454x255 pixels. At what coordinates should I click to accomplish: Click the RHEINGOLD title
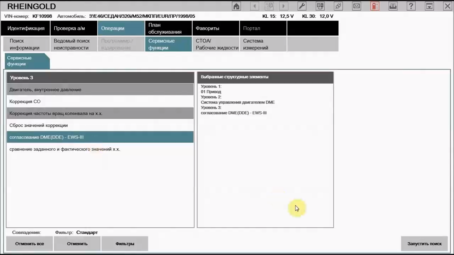pyautogui.click(x=32, y=6)
